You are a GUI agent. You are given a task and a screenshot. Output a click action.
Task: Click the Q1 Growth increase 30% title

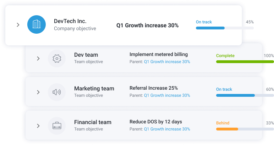pos(147,26)
